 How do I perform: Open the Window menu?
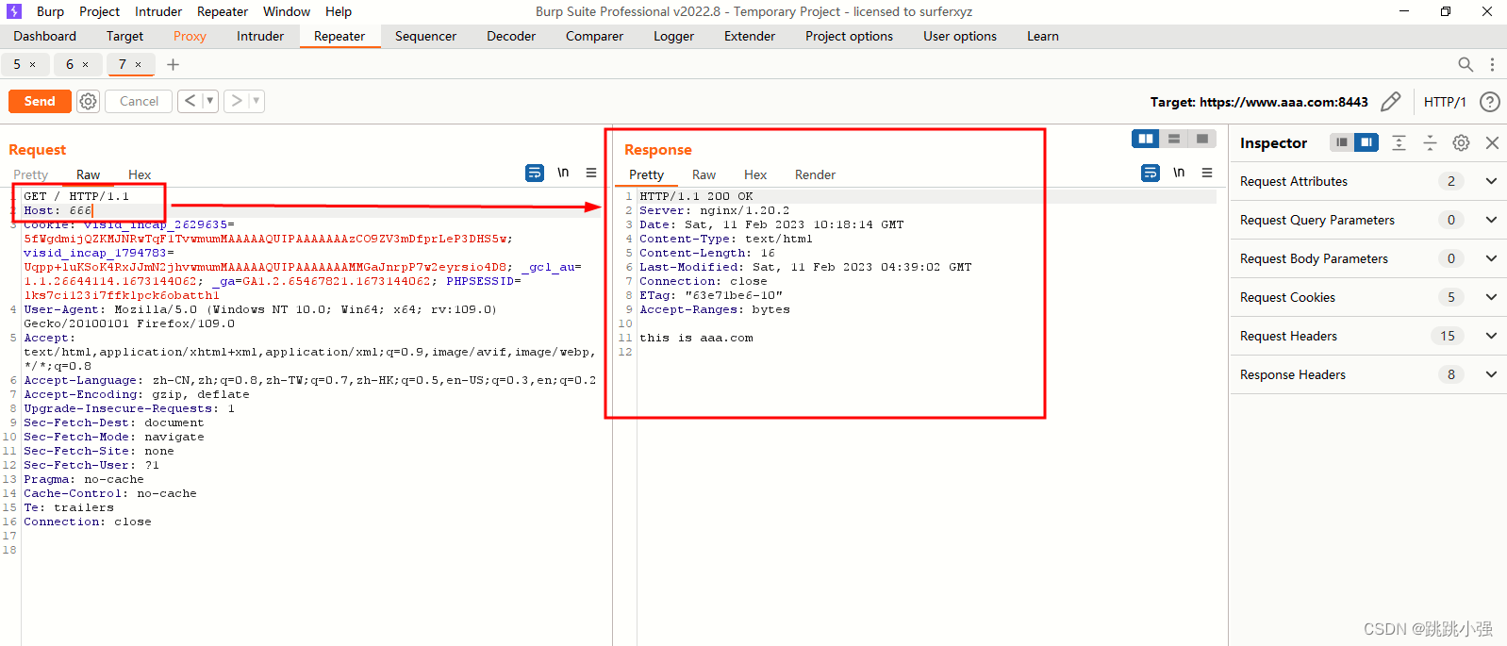tap(287, 11)
